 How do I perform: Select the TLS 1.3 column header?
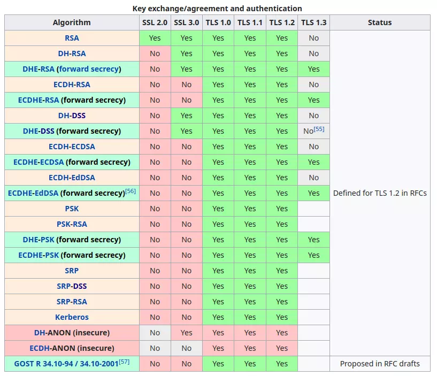coord(313,22)
